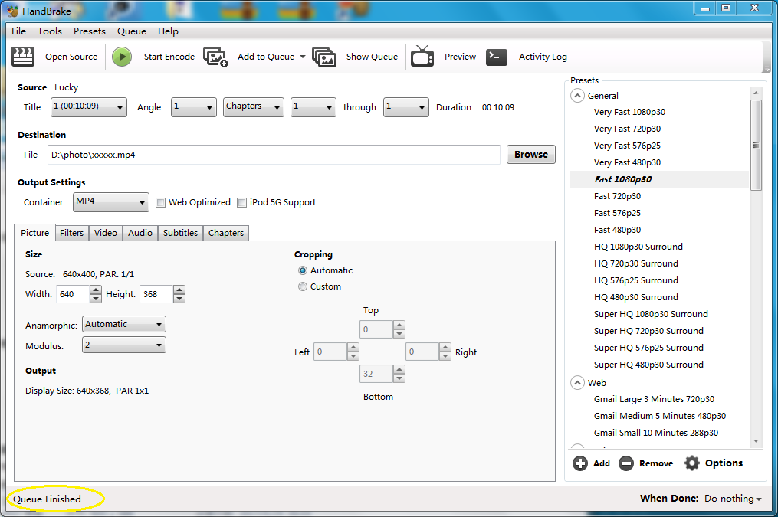778x517 pixels.
Task: Click the Activity Log terminal icon
Action: click(x=496, y=57)
